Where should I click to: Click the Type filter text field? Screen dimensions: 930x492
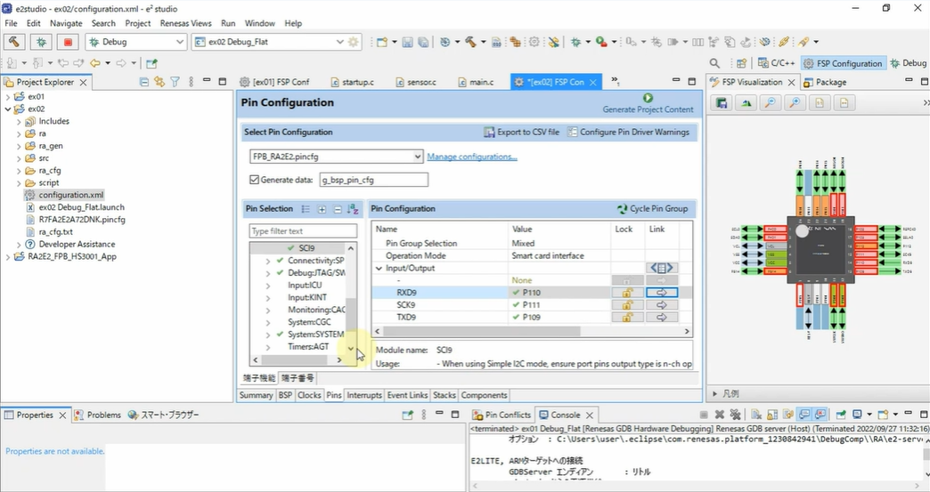pos(303,231)
